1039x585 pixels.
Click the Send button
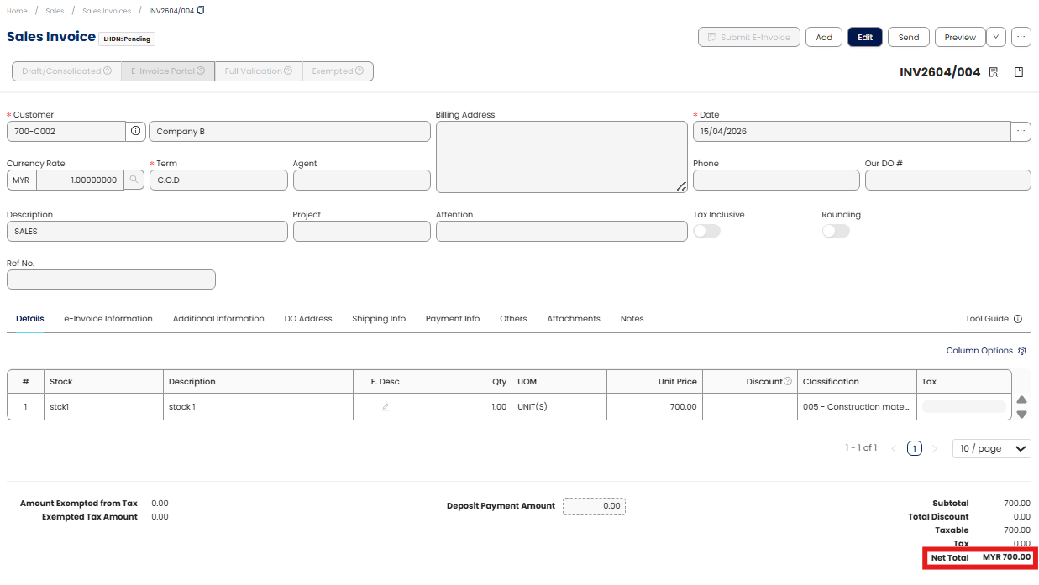tap(909, 37)
